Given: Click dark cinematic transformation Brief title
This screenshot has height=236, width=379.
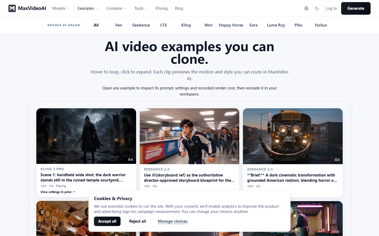Looking at the screenshot, I should pyautogui.click(x=292, y=178).
